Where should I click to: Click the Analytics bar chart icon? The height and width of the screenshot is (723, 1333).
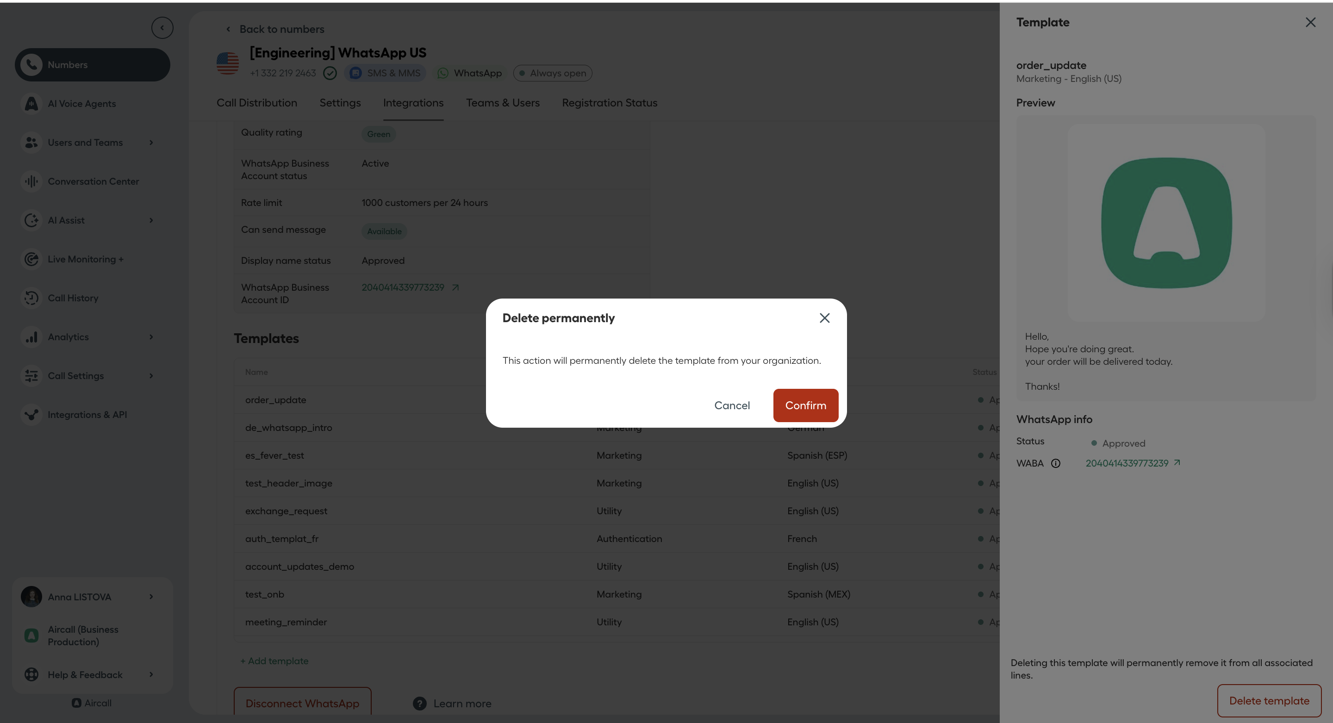[x=31, y=337]
